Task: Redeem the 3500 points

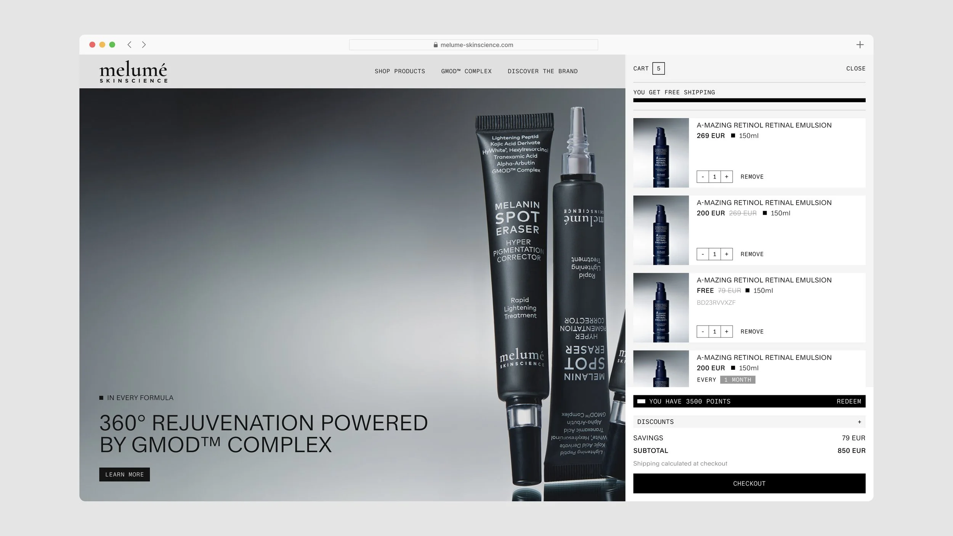Action: coord(849,401)
